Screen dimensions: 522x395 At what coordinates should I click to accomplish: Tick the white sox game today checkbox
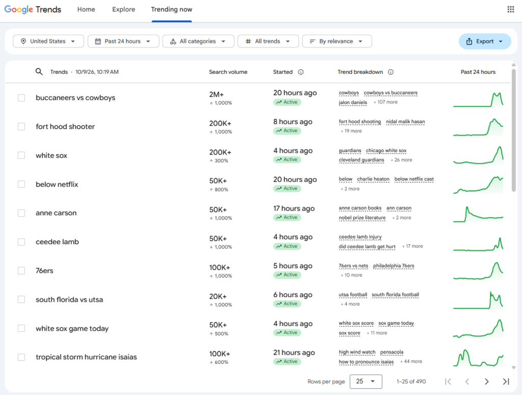point(21,328)
